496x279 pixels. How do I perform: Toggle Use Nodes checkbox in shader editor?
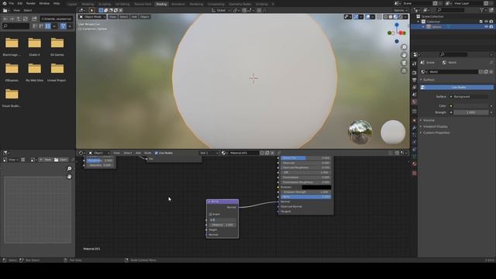tap(157, 153)
